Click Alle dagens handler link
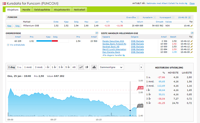This screenshot has height=123, width=200. tap(112, 55)
